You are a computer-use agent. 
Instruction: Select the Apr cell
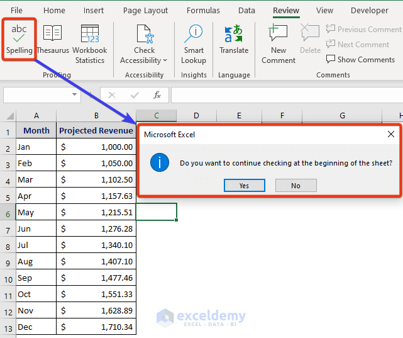(36, 196)
